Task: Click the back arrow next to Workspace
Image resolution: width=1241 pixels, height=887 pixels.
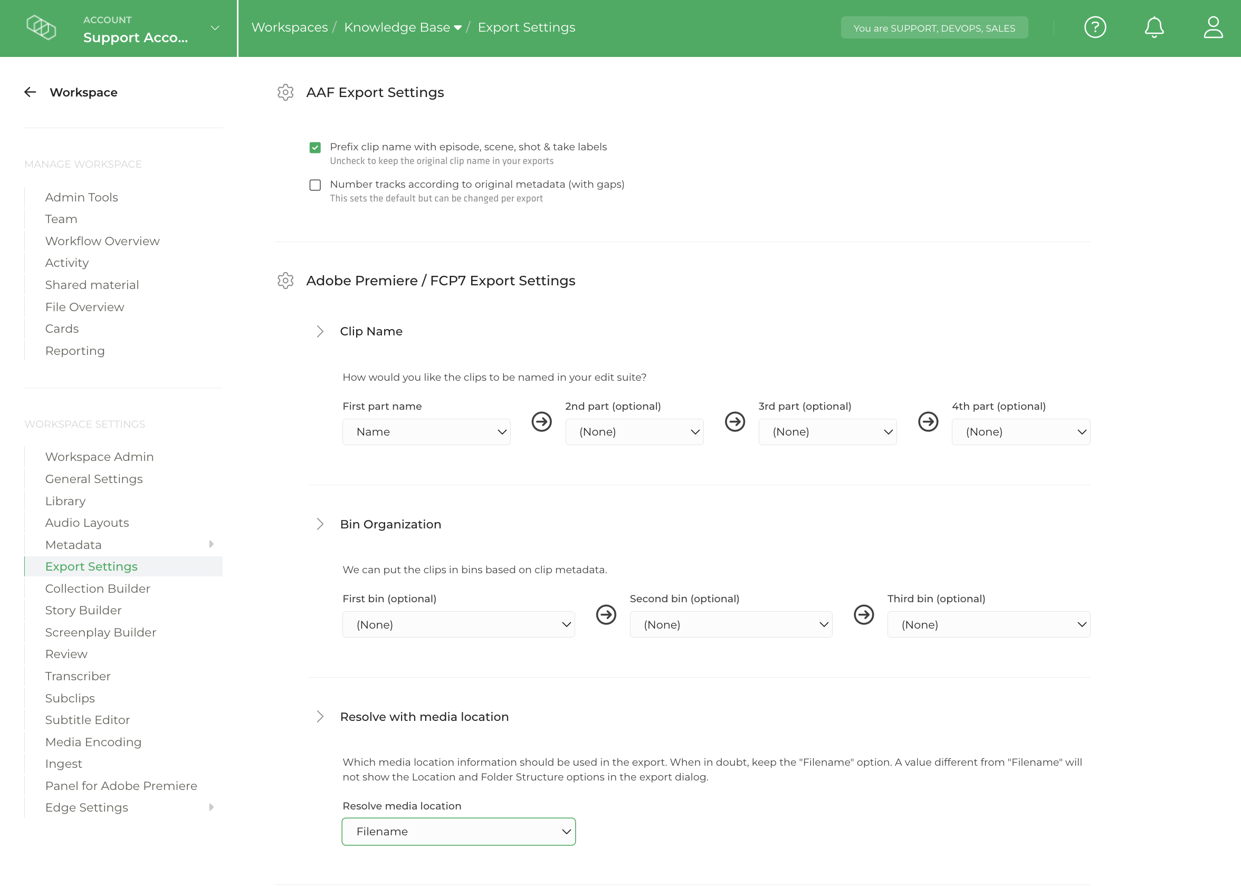Action: 30,92
